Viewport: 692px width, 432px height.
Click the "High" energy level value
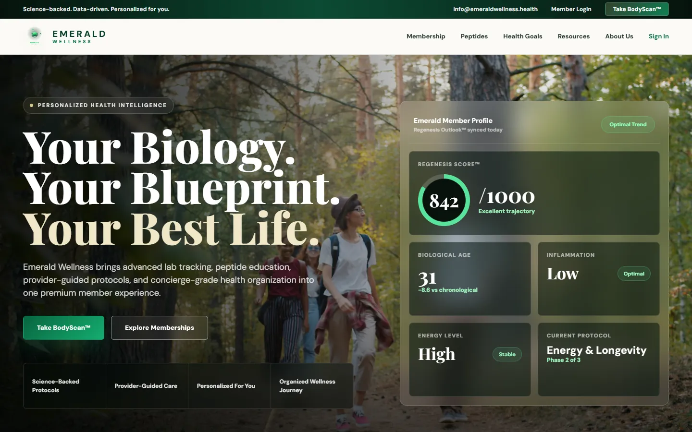pos(436,354)
